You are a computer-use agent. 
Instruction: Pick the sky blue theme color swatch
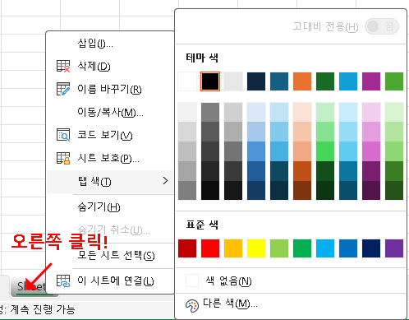348,81
